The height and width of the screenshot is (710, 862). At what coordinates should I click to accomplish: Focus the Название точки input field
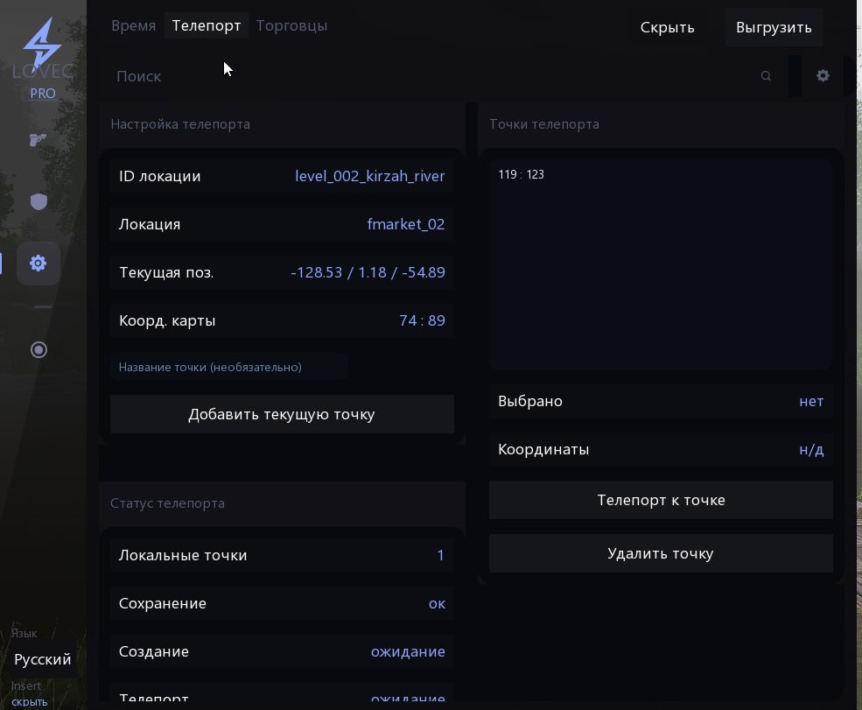pyautogui.click(x=229, y=367)
